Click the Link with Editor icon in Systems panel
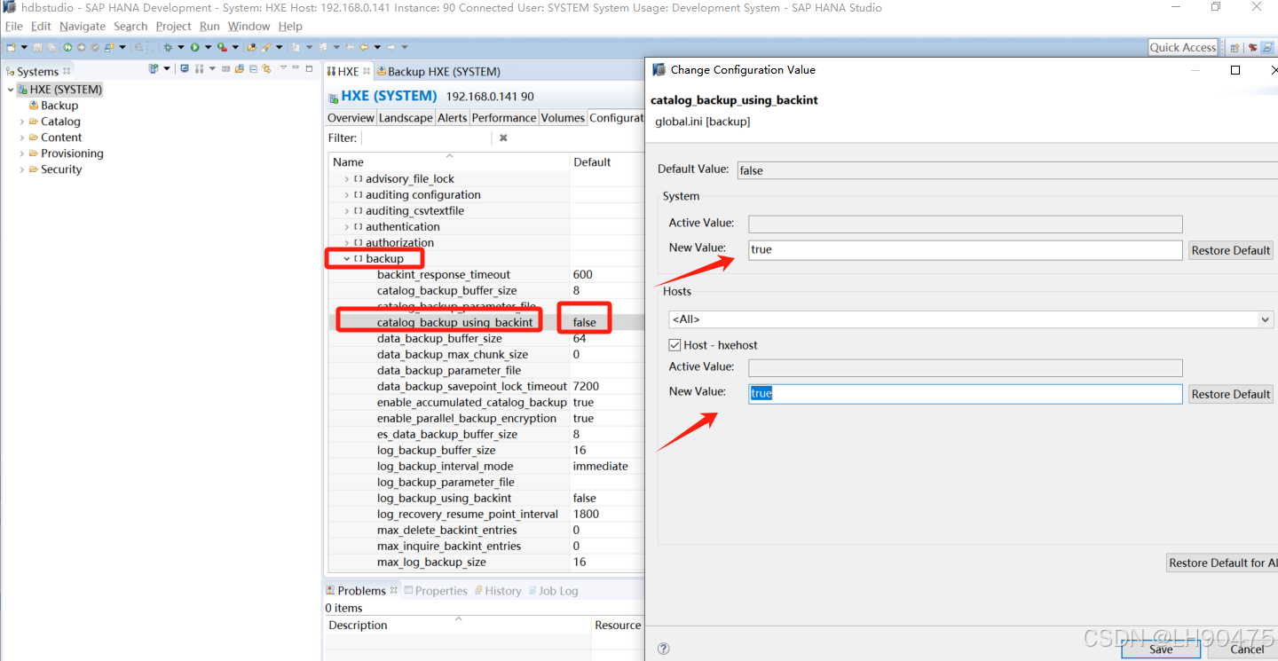The width and height of the screenshot is (1278, 661). coord(267,69)
